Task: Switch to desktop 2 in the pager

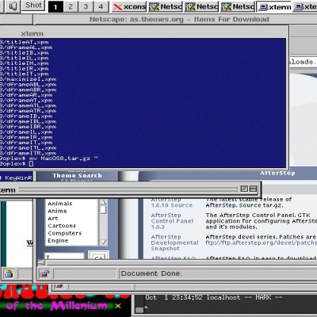Action: point(71,6)
